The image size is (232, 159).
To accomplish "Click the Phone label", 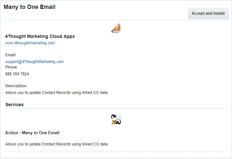I will coord(11,67).
